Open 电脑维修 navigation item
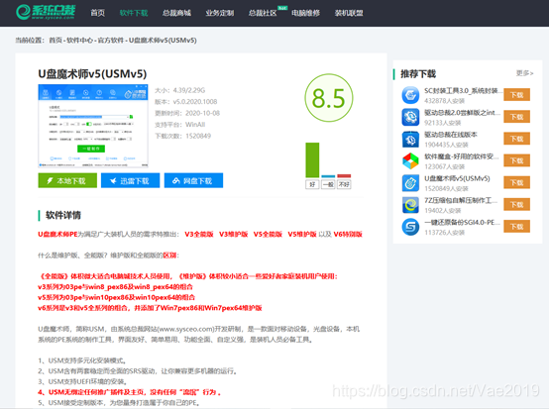The image size is (549, 409). pyautogui.click(x=305, y=13)
